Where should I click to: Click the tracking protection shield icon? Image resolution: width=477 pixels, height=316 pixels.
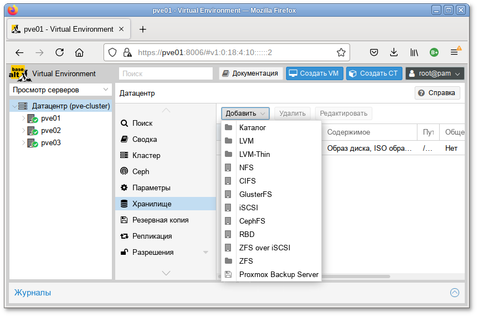pos(112,52)
